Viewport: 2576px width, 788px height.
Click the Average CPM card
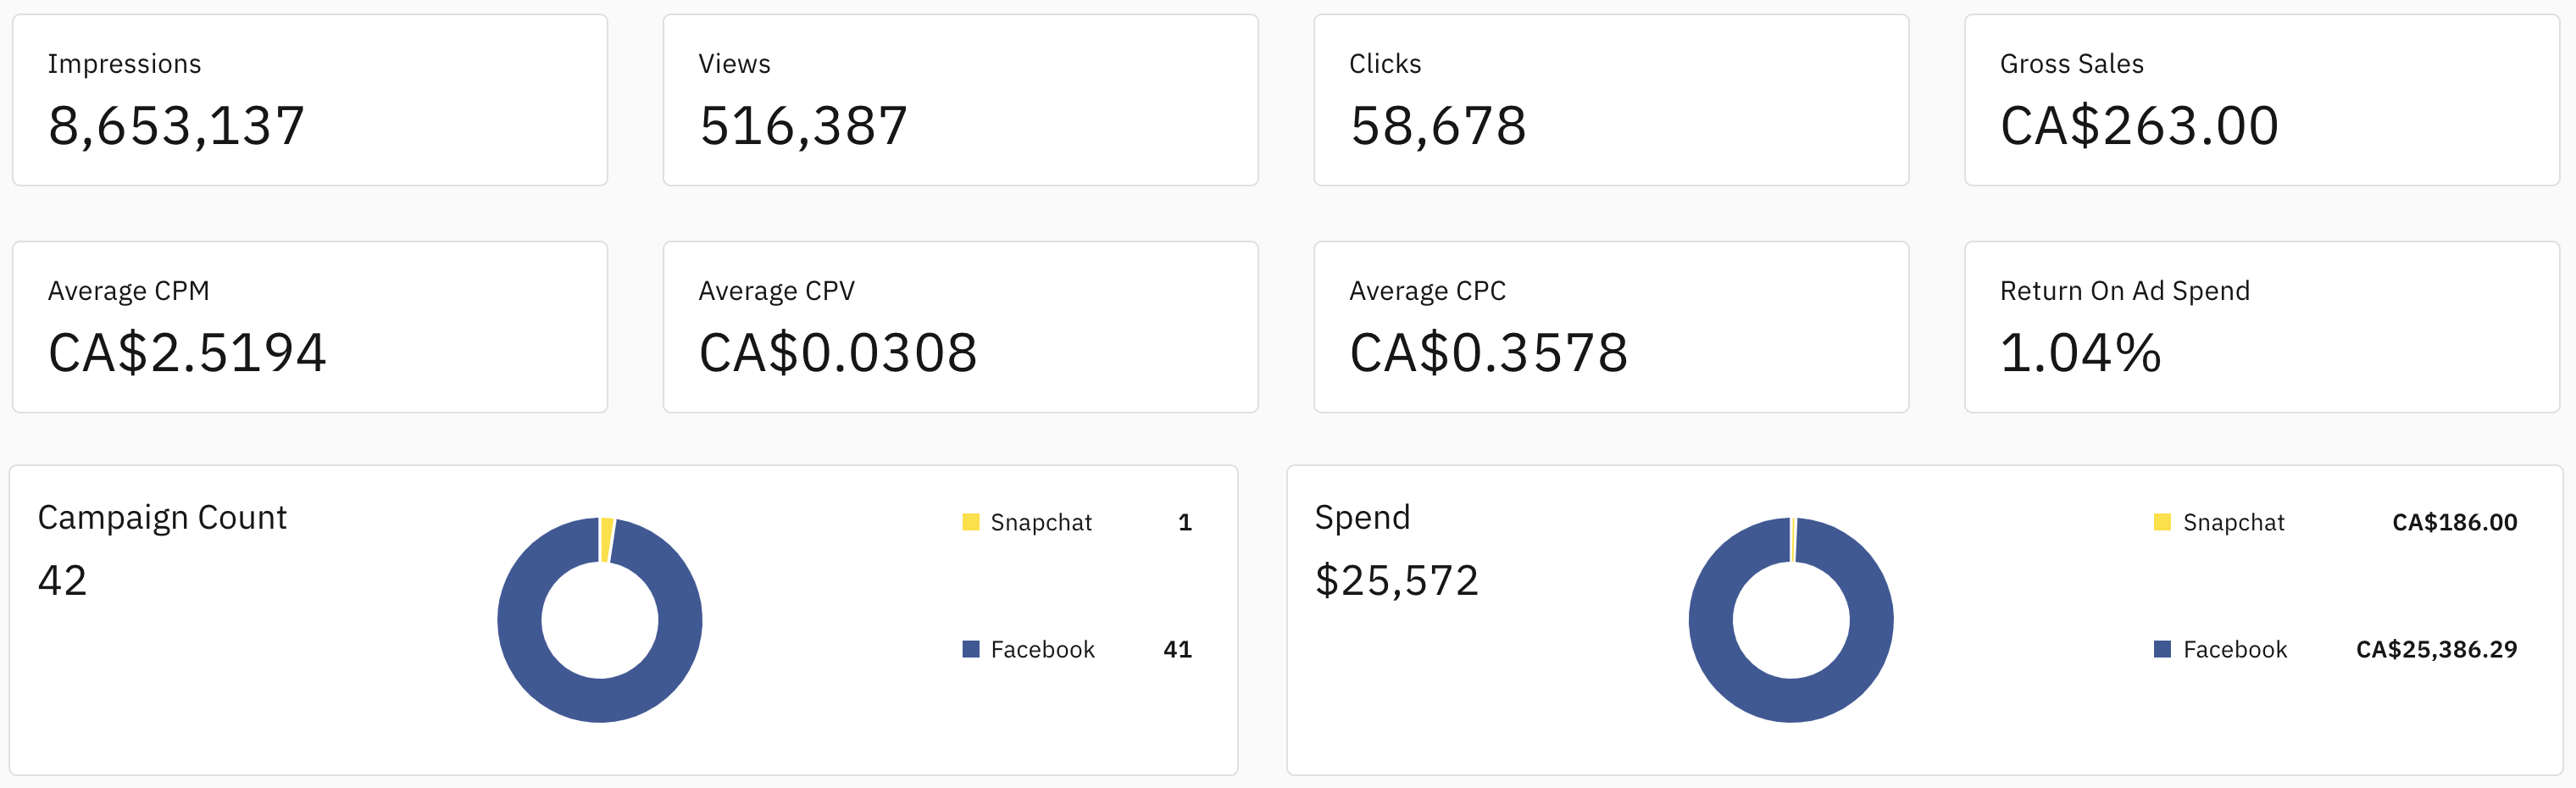[x=310, y=327]
